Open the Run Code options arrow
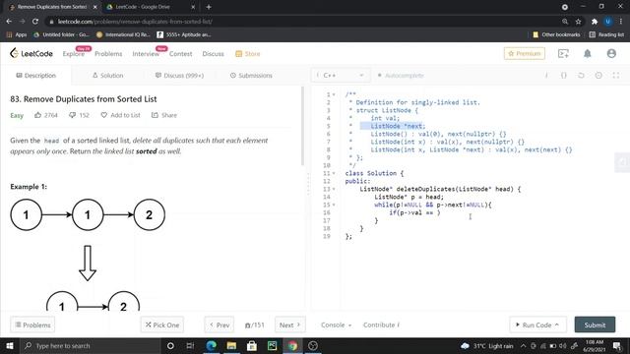Image resolution: width=630 pixels, height=354 pixels. pos(557,324)
